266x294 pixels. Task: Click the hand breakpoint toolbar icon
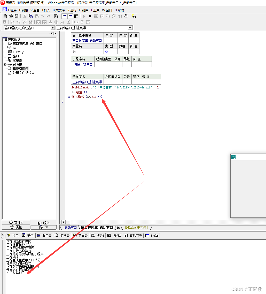126,16
